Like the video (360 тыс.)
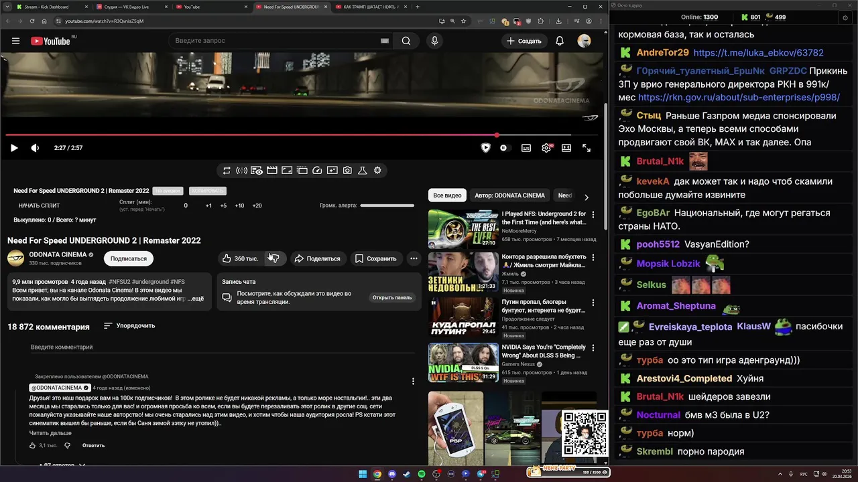The image size is (858, 482). point(241,258)
